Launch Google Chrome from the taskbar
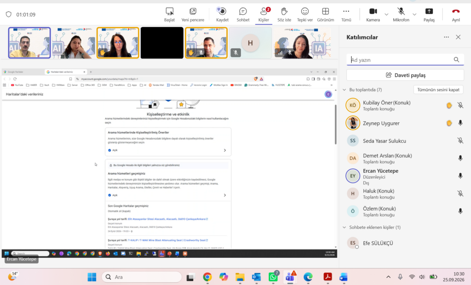The image size is (471, 285). tap(207, 277)
